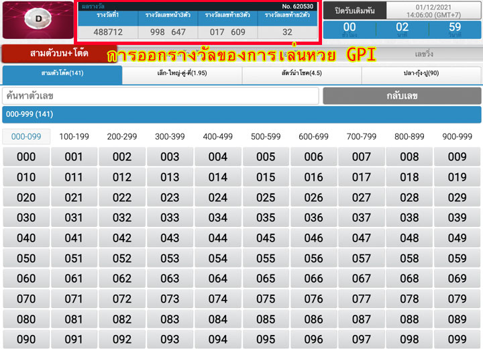The image size is (483, 351).
Task: Select the 800-899 number range
Action: click(x=409, y=136)
